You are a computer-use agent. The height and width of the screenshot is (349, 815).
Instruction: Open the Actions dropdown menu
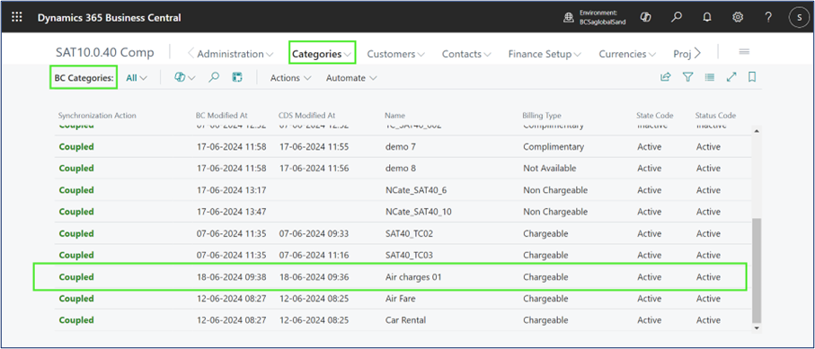tap(290, 78)
